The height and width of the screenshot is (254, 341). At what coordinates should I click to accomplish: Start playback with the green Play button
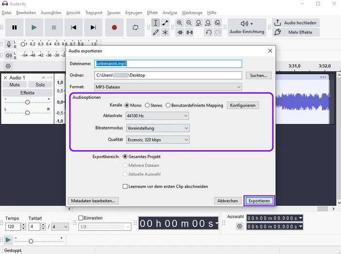coord(34,27)
